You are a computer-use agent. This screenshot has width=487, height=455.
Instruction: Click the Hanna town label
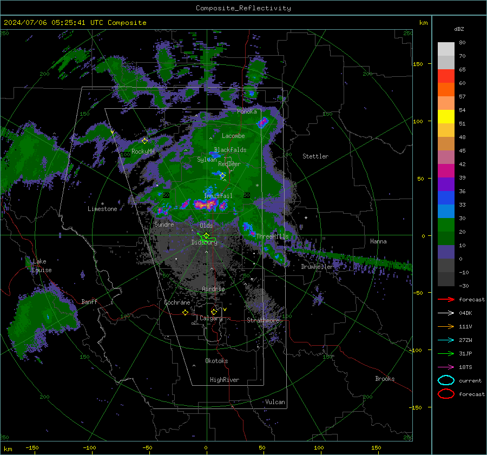click(x=378, y=241)
